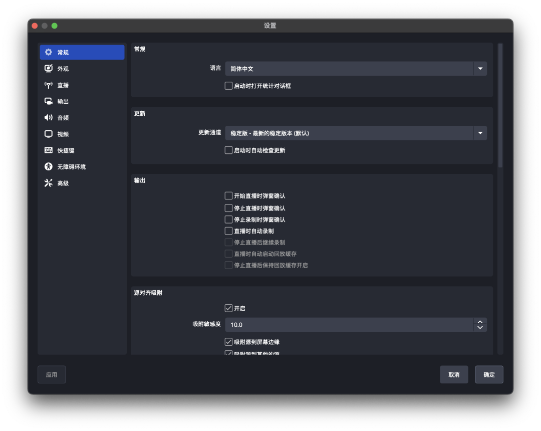Increase 吸附敏感度 with the stepper arrows
This screenshot has height=431, width=541.
[x=479, y=322]
